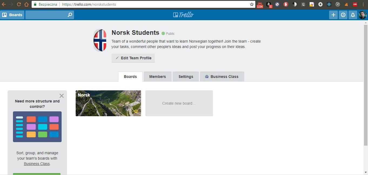Click the 'Sort, group, and manage' text
This screenshot has height=175, width=368.
(x=37, y=158)
